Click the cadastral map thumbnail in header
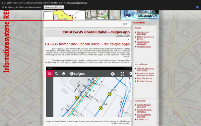 coord(64,15)
